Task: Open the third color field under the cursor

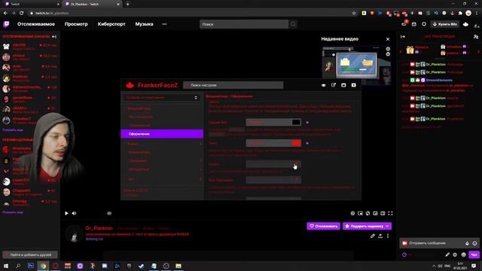Action: pyautogui.click(x=273, y=164)
